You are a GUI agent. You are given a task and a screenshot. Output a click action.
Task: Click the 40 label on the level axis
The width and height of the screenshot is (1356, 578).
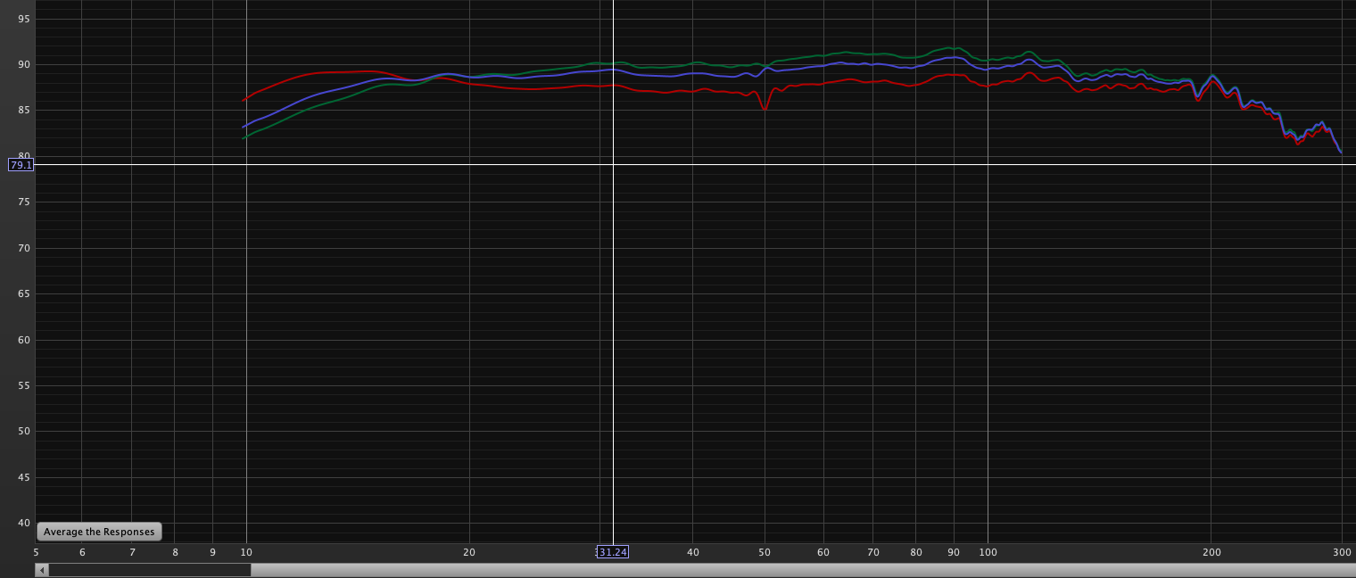click(x=23, y=524)
